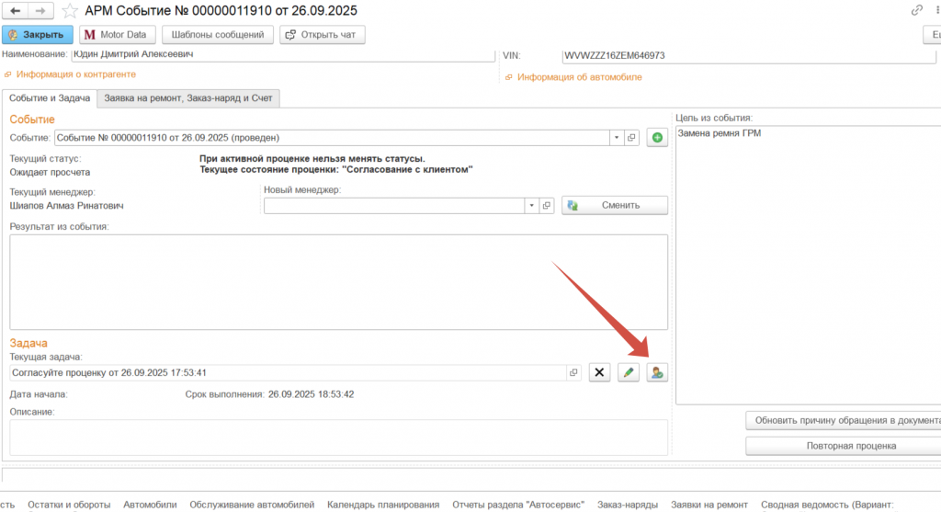Viewport: 941px width, 512px height.
Task: Click the user icon beside the pencil
Action: point(657,372)
